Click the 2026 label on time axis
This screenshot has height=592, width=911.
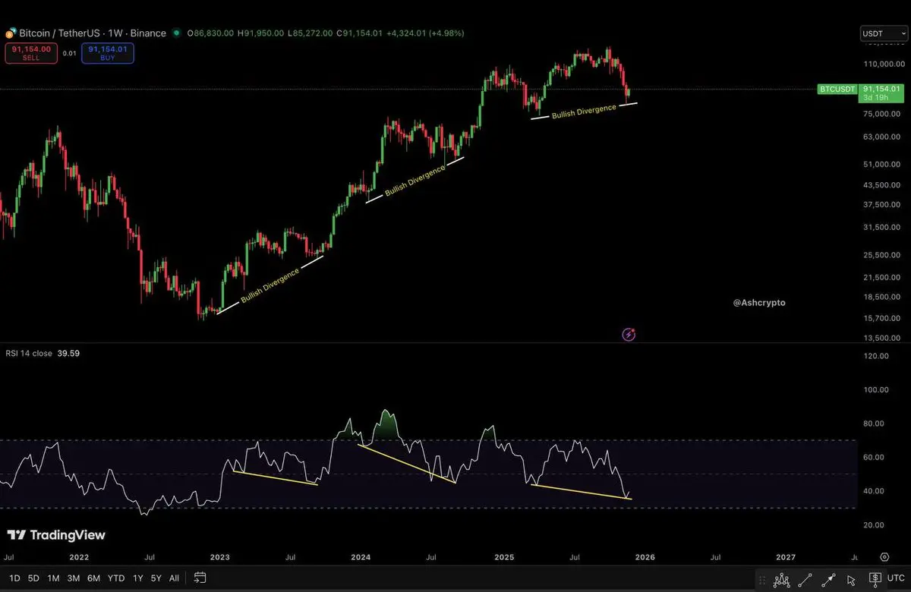pyautogui.click(x=645, y=557)
